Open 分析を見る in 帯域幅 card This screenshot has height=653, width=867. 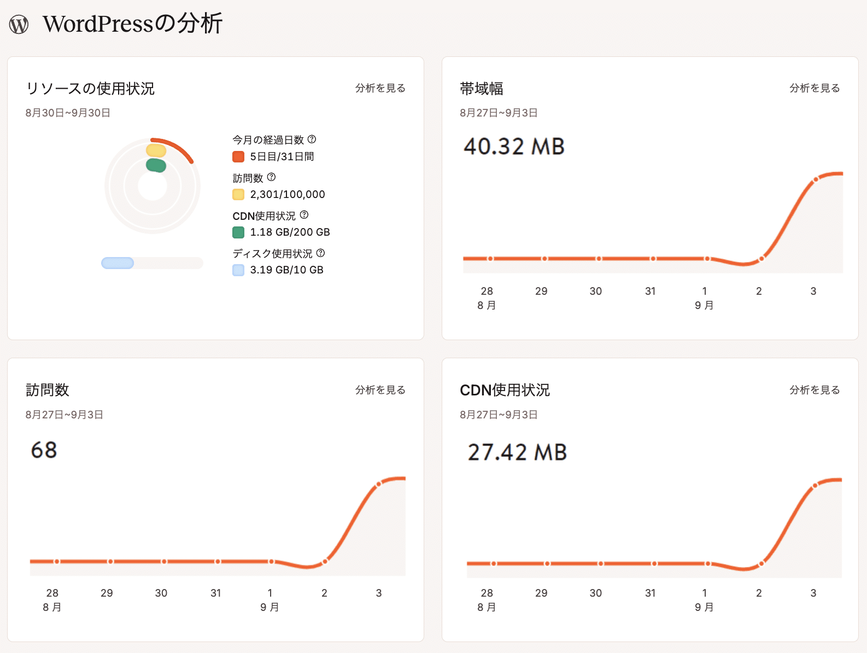[x=814, y=88]
